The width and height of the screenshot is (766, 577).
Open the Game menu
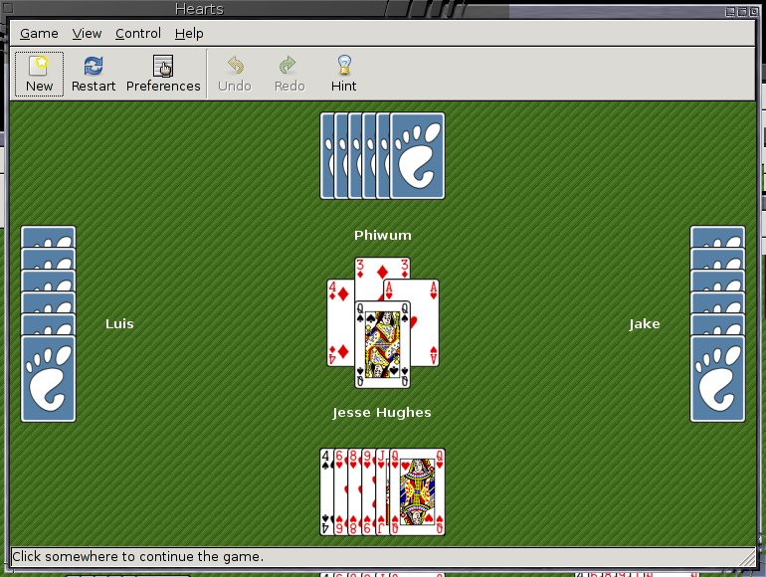point(39,33)
